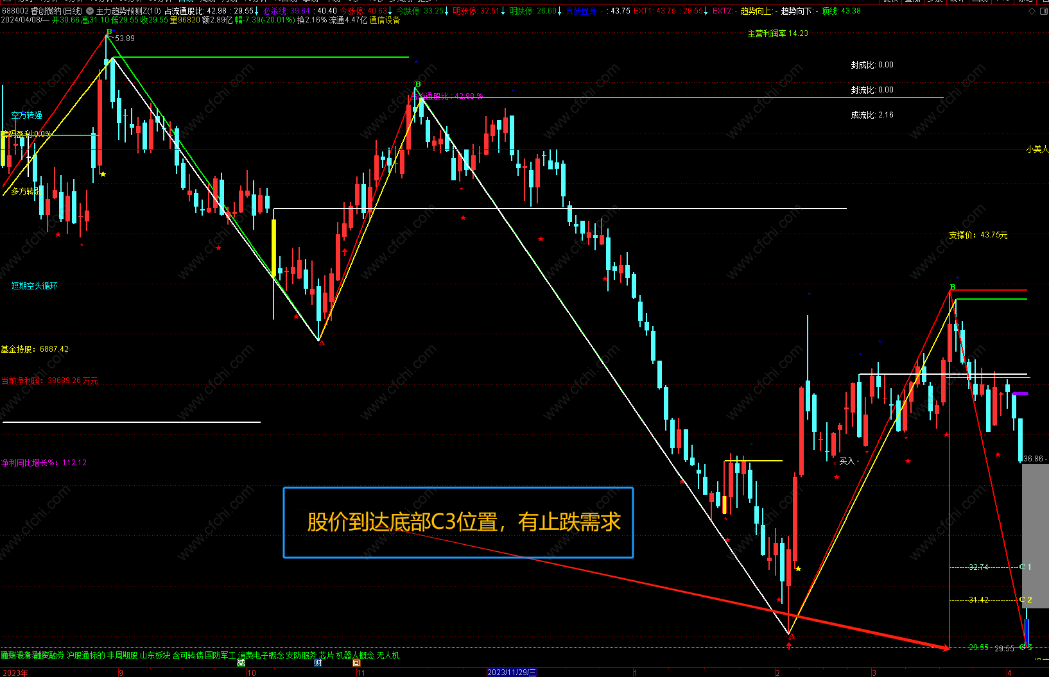
Task: Click the 31.42 C2 level label
Action: click(978, 600)
